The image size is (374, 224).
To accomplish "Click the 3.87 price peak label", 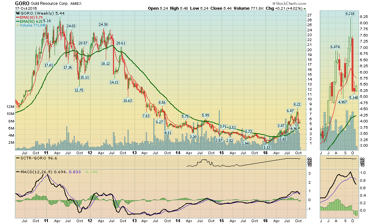I will (281, 126).
